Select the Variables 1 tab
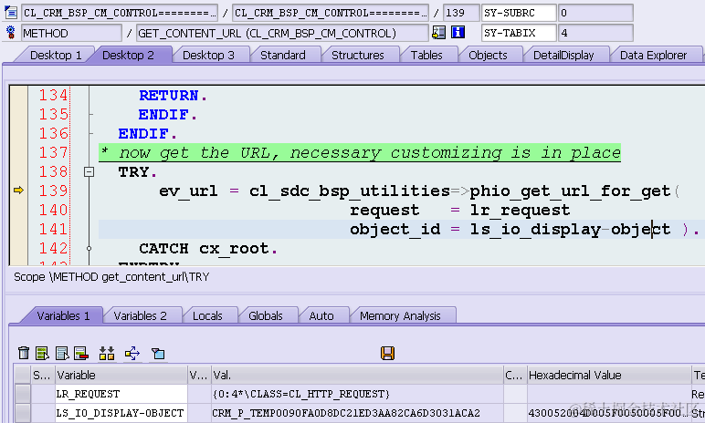Screen dimensions: 705x423 (63, 315)
